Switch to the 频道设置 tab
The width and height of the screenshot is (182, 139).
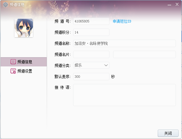tap(24, 71)
